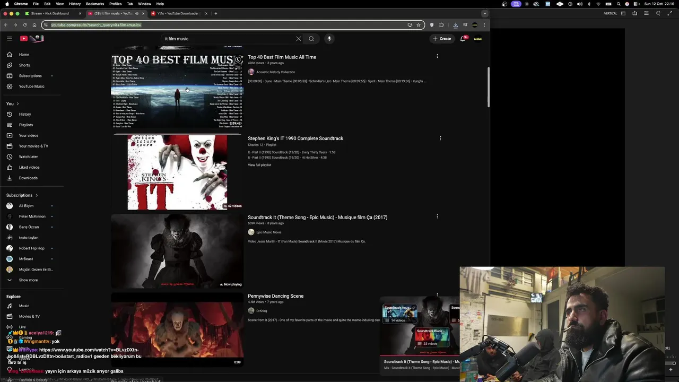Open the Apple menu
679x382 pixels.
click(7, 4)
